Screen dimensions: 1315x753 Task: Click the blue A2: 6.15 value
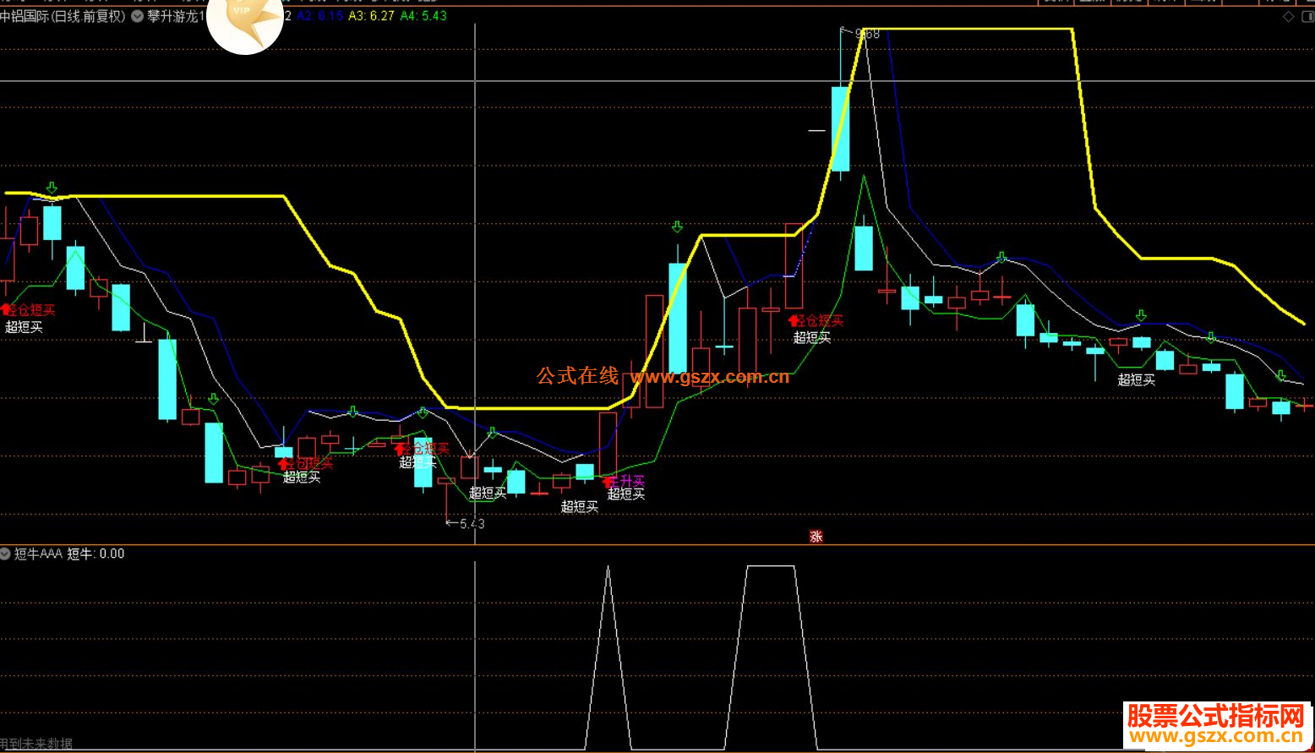point(320,16)
